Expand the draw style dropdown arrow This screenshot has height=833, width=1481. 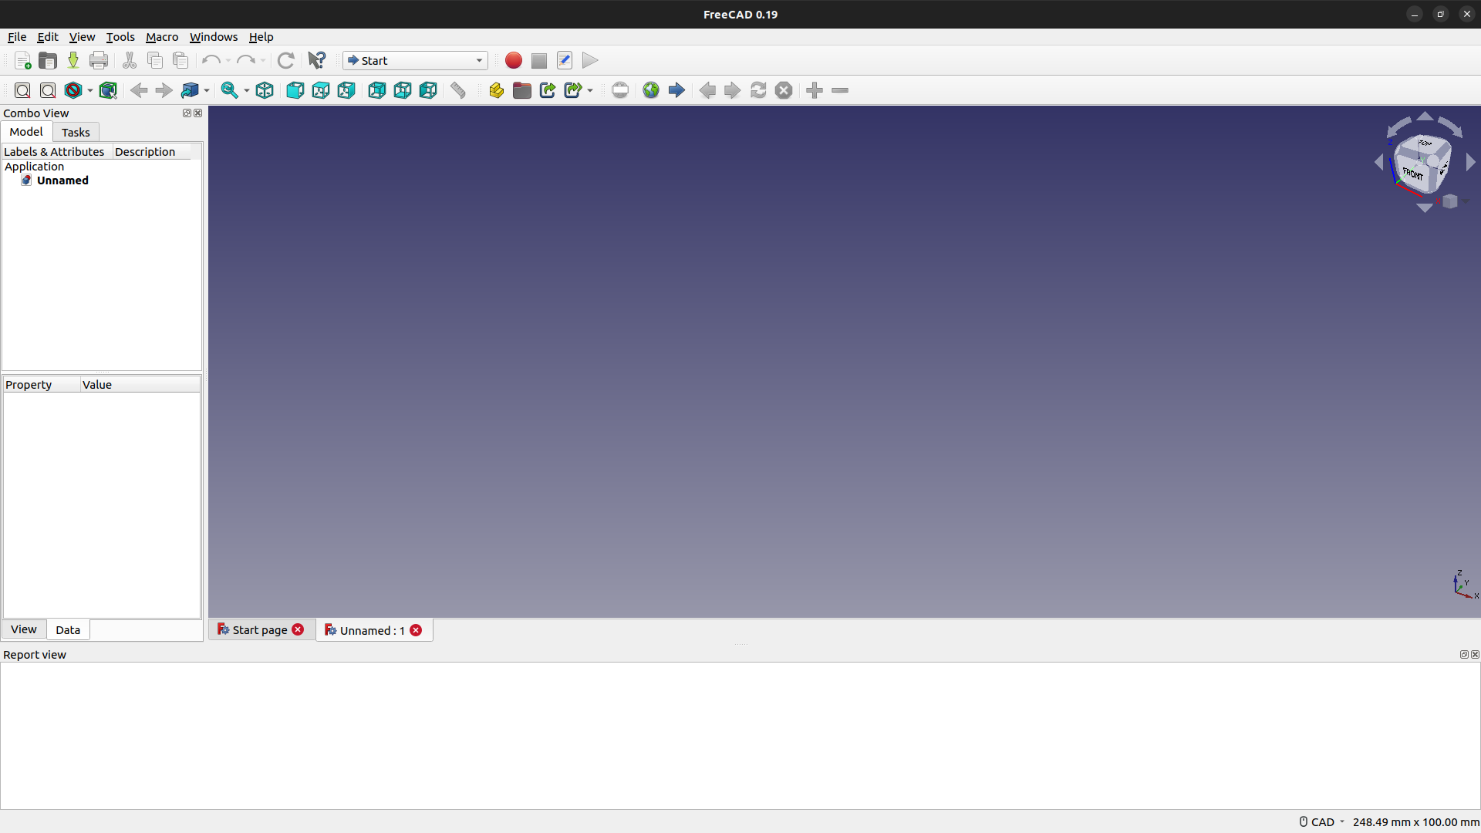click(90, 91)
